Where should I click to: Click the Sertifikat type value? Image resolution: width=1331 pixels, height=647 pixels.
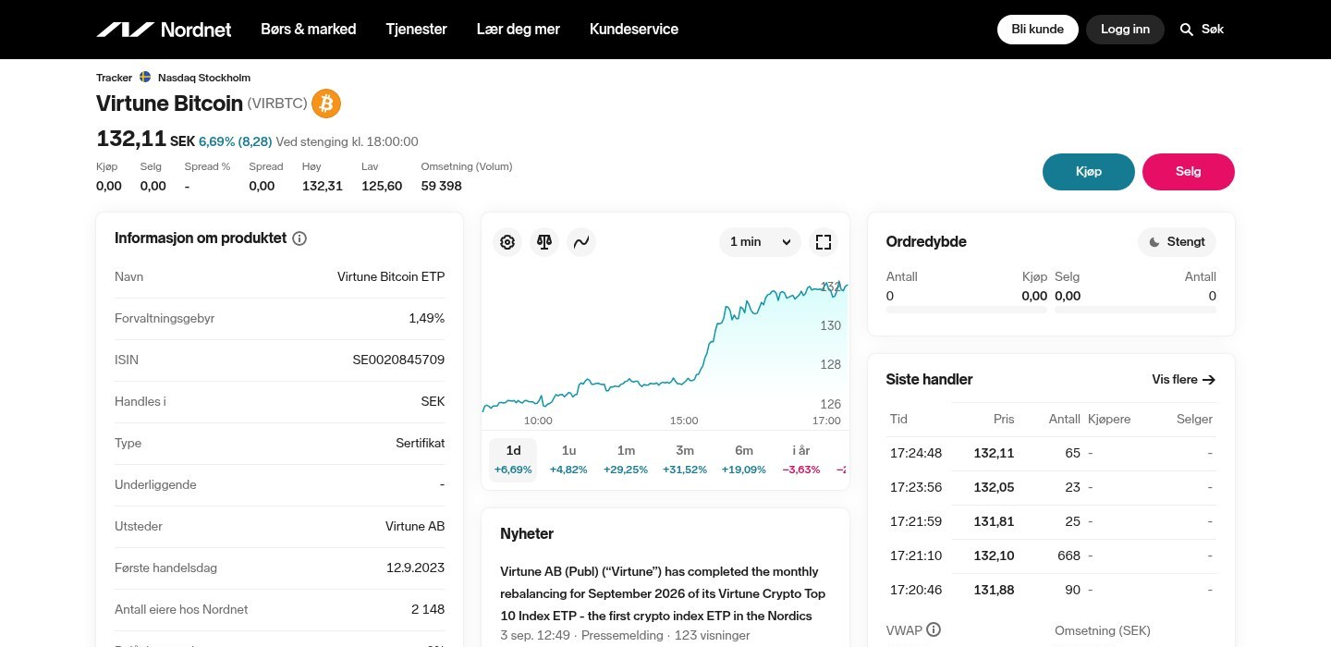(421, 443)
